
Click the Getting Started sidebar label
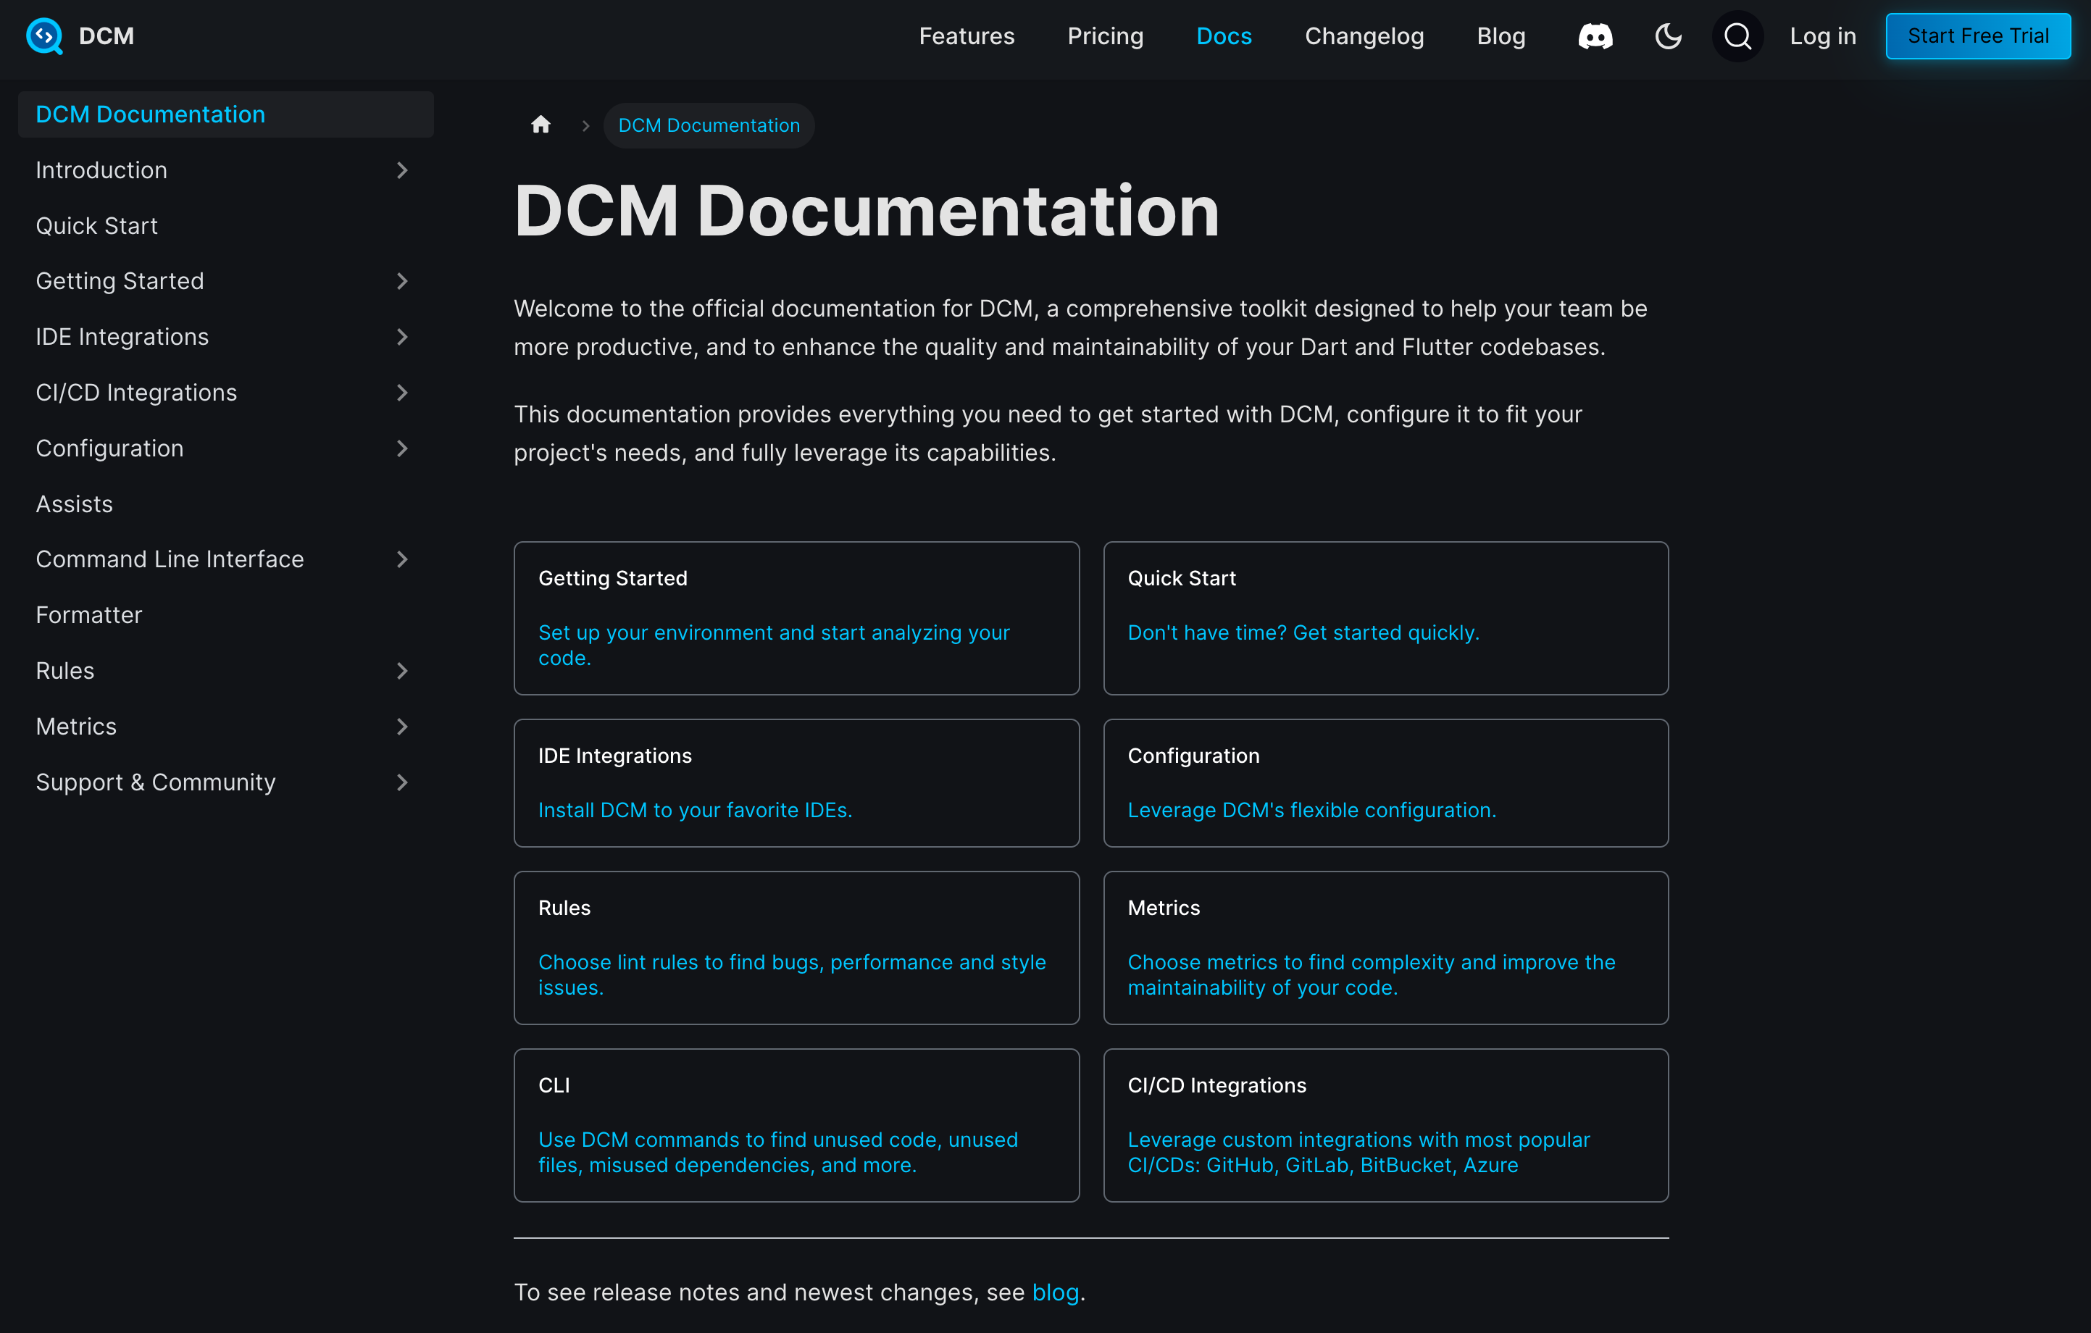[119, 281]
